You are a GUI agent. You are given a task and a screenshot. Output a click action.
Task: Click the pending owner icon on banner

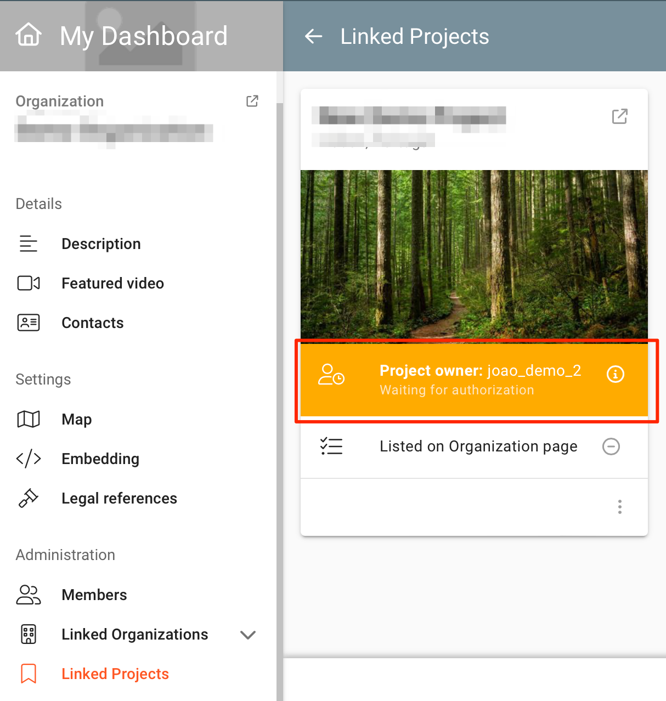coord(331,375)
